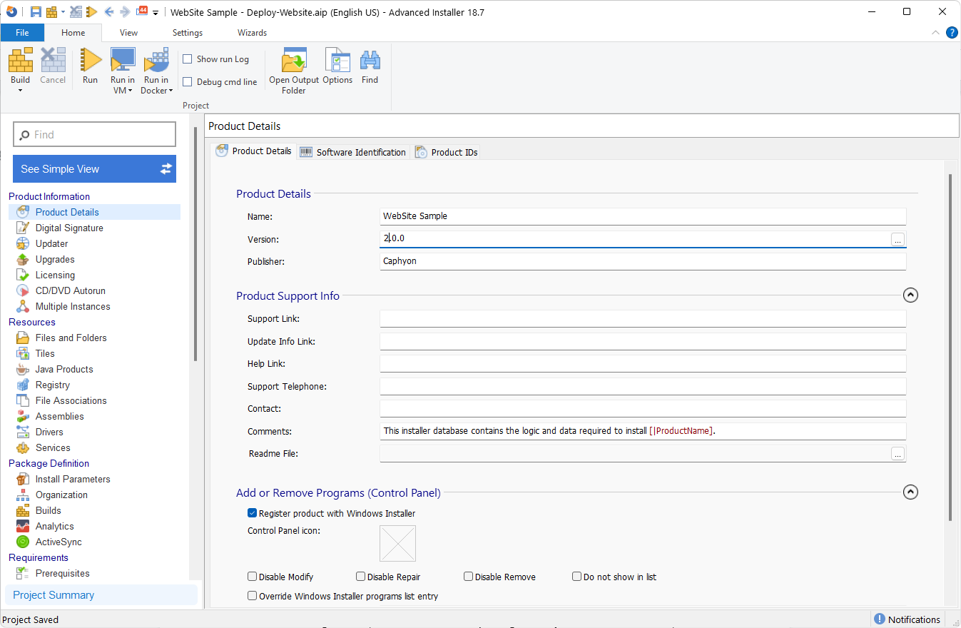Click the Readme File browse (...) button

tap(898, 454)
